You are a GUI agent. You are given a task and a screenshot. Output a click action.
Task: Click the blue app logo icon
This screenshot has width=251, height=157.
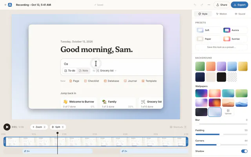point(10,5)
